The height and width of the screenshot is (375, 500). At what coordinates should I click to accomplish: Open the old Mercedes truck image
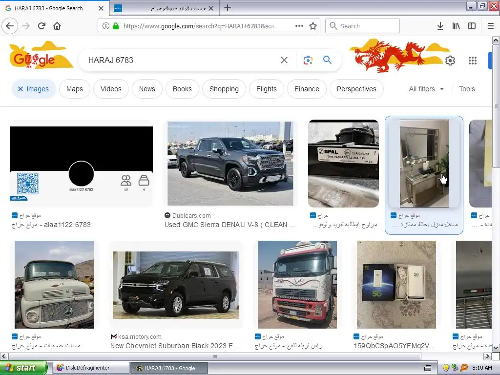point(54,285)
